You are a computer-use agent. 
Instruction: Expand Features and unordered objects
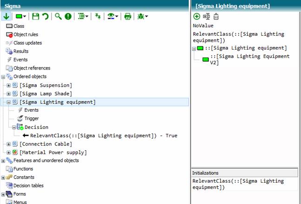point(3,161)
